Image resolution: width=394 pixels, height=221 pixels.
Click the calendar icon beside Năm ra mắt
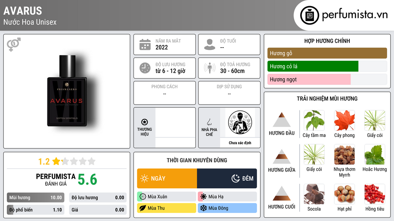(x=145, y=45)
